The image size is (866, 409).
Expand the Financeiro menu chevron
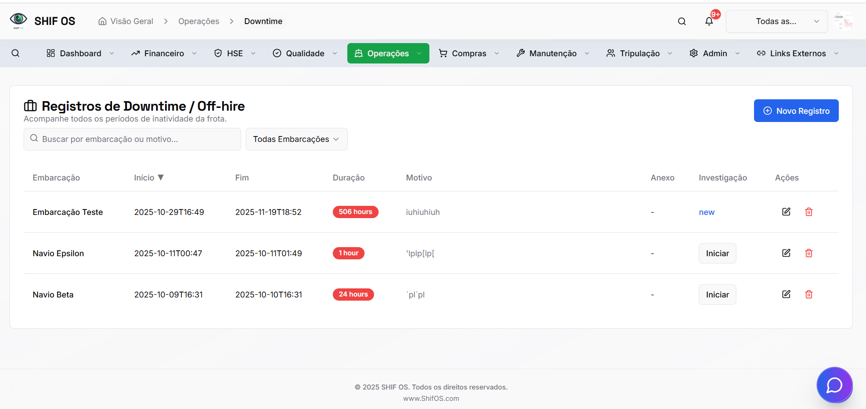[195, 53]
